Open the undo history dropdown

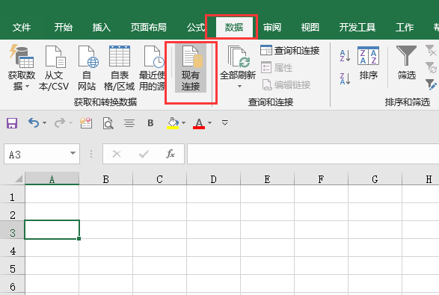tap(45, 122)
